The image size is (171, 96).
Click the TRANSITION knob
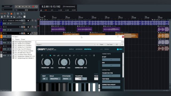(47, 62)
